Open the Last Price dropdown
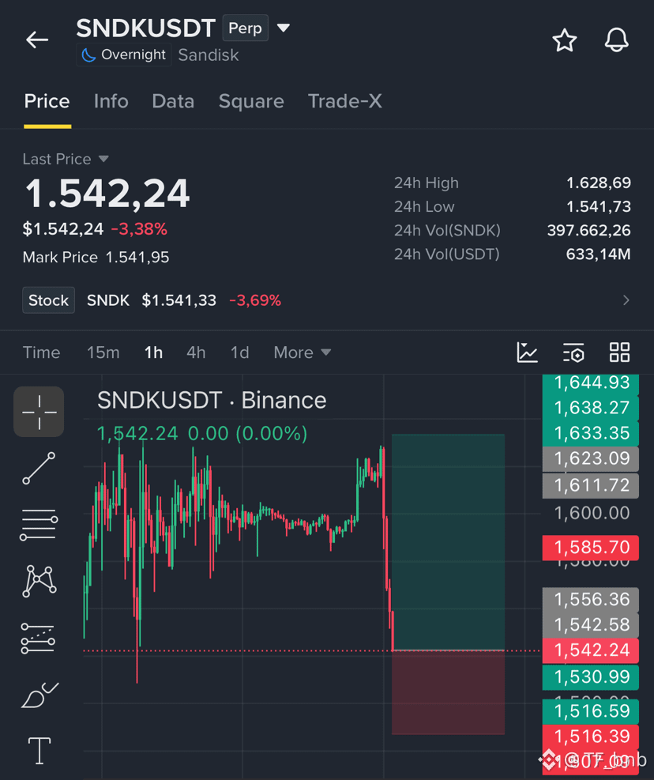This screenshot has height=780, width=654. pyautogui.click(x=66, y=159)
